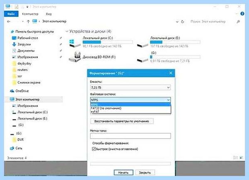Click the pin icon next to Загрузки

tap(61, 44)
